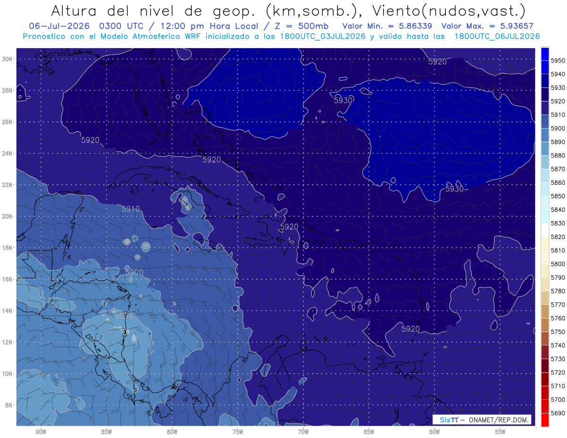Click the 22N latitude axis label
Viewport: 567px width, 438px height.
pyautogui.click(x=7, y=185)
